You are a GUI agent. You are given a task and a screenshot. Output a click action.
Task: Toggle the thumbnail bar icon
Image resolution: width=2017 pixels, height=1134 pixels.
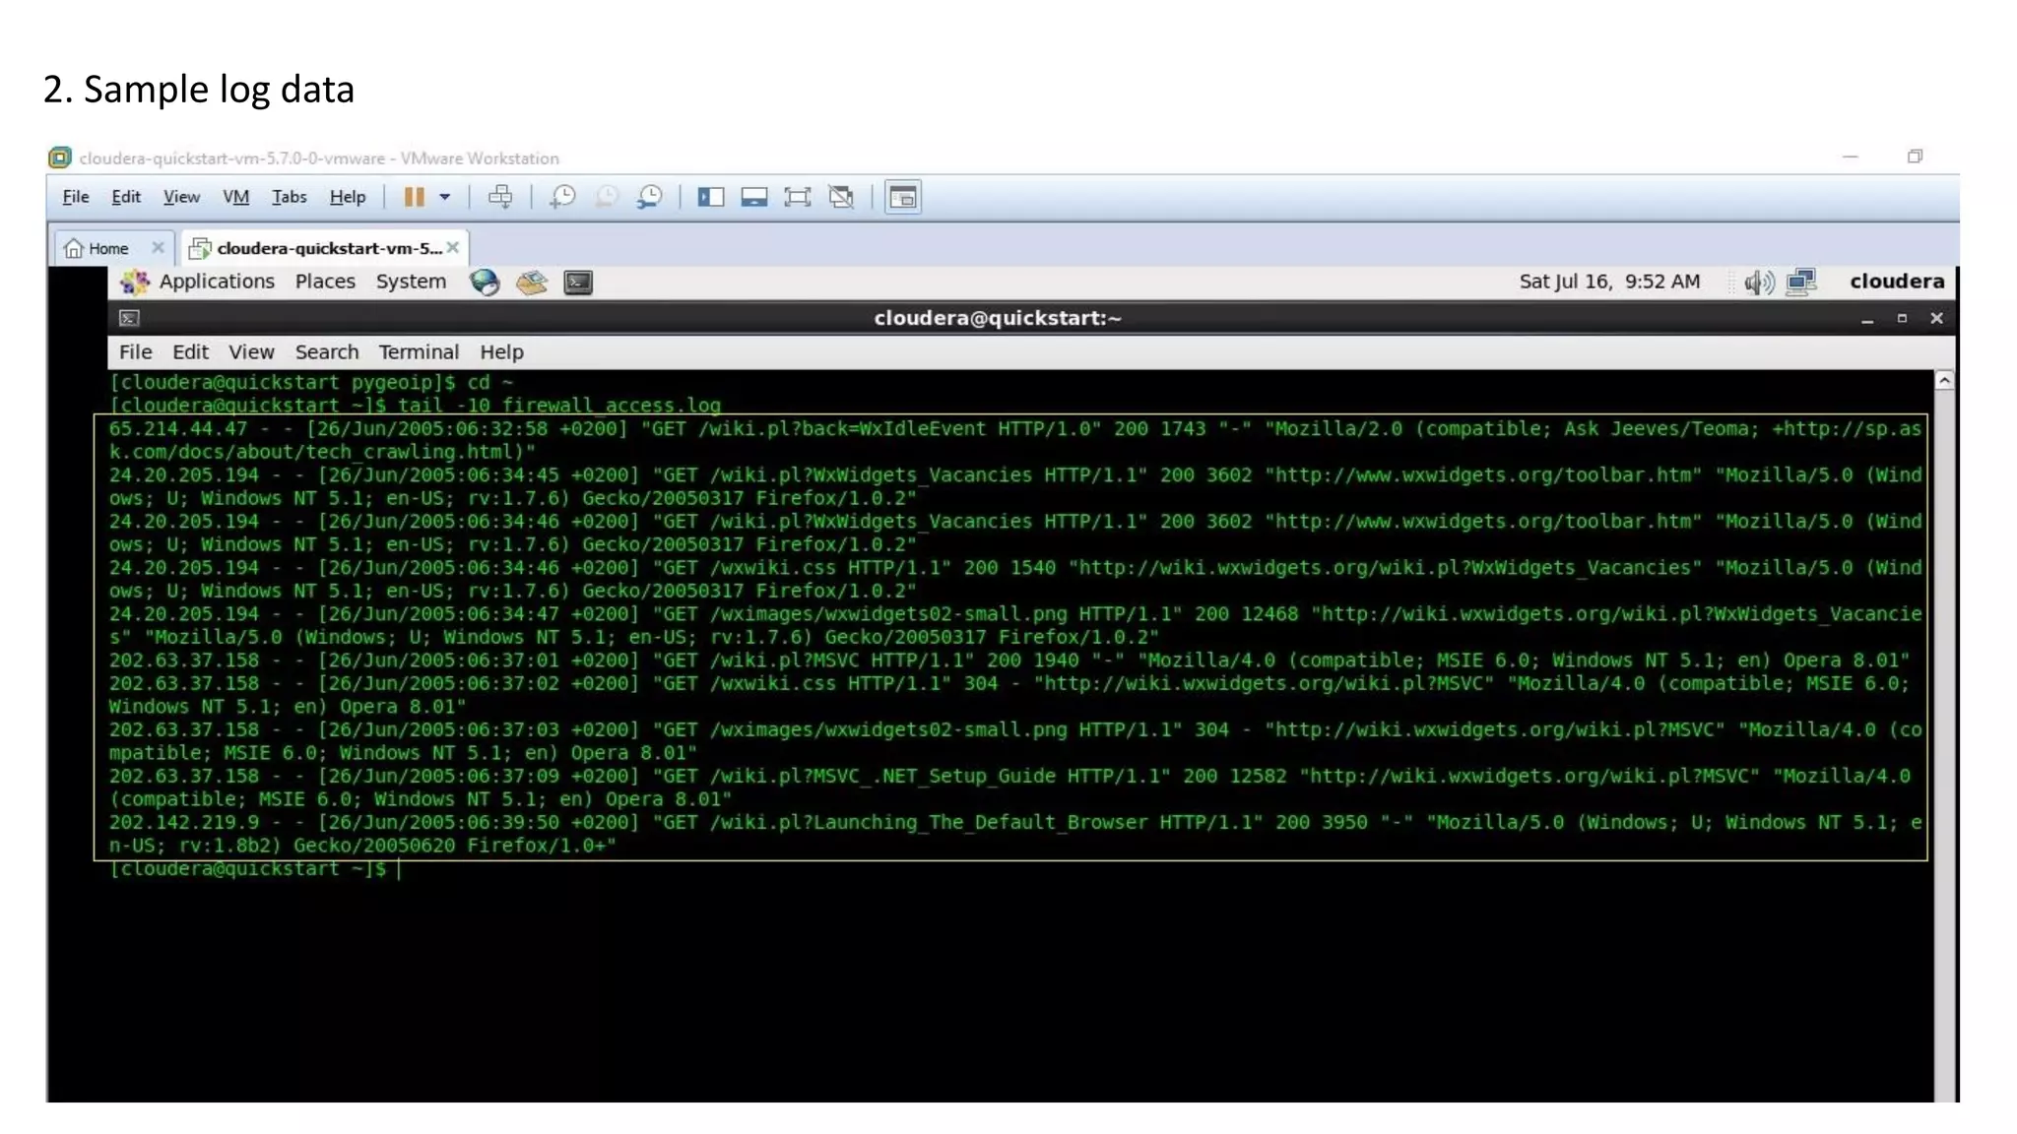click(754, 197)
